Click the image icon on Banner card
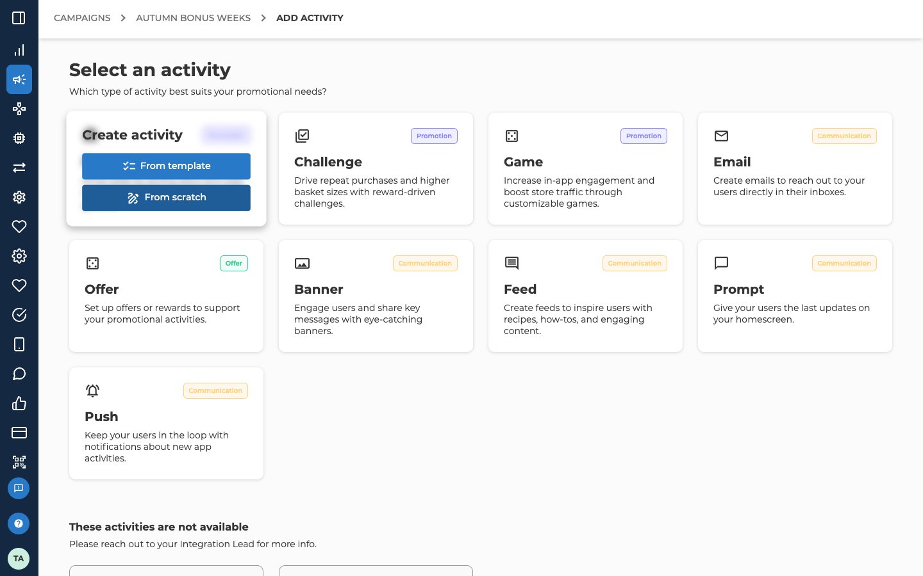This screenshot has width=923, height=576. pos(302,263)
